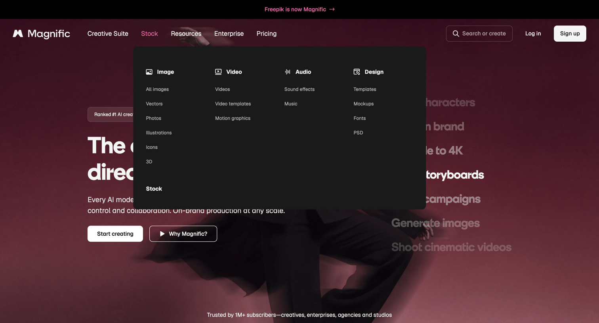Image resolution: width=599 pixels, height=323 pixels.
Task: Select Music in the Audio column
Action: pos(291,104)
